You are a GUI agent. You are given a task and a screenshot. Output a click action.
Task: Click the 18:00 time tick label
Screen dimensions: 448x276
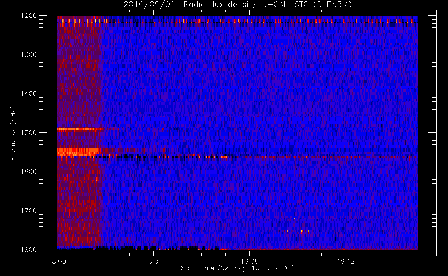57,261
